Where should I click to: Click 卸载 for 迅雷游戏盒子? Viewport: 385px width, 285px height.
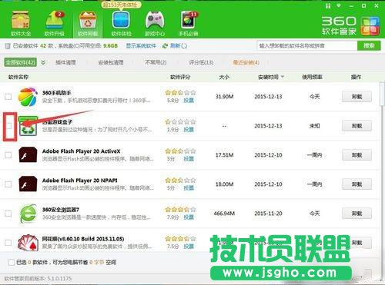(357, 126)
